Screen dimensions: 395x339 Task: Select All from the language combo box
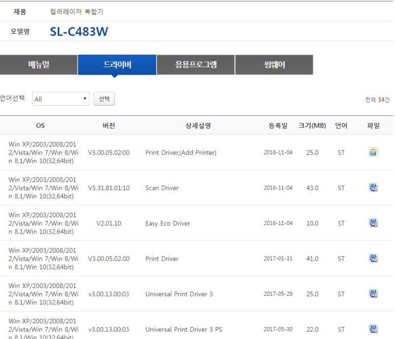(x=59, y=99)
